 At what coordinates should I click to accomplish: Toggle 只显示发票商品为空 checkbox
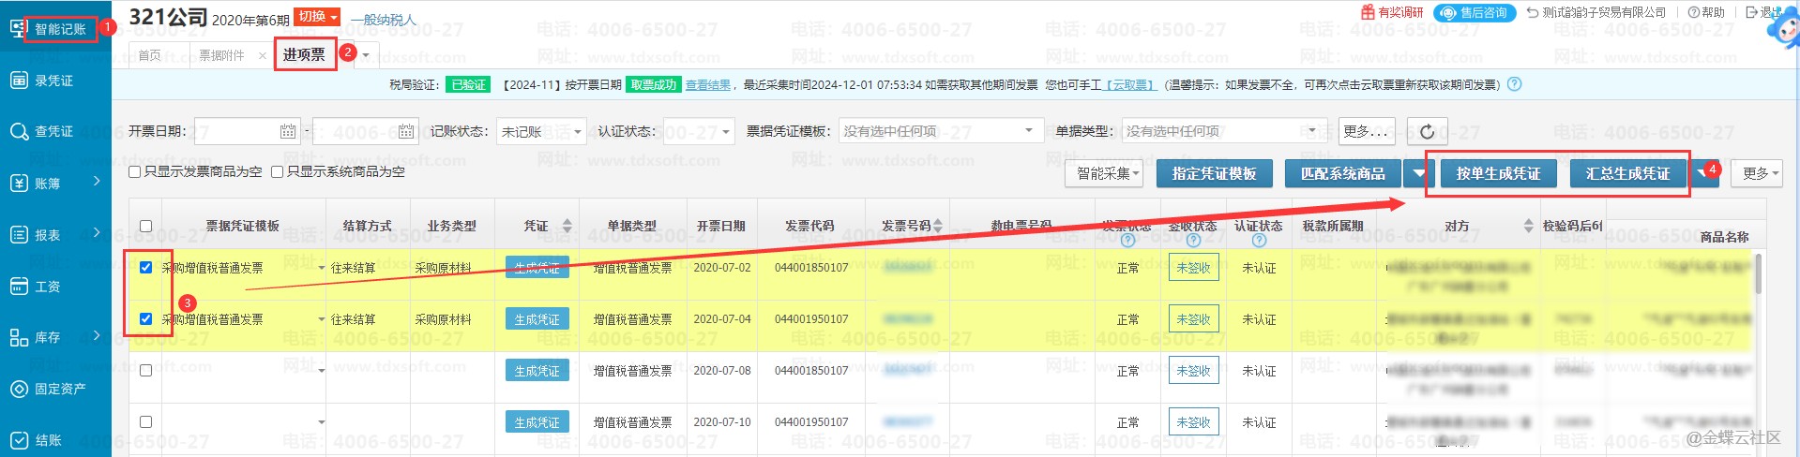pyautogui.click(x=134, y=171)
